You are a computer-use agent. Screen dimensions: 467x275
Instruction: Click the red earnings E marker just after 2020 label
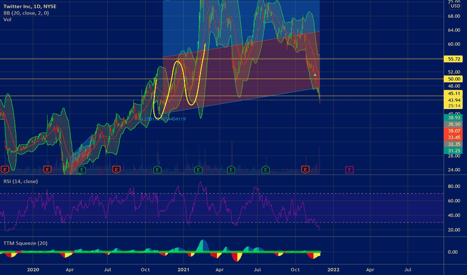click(48, 170)
